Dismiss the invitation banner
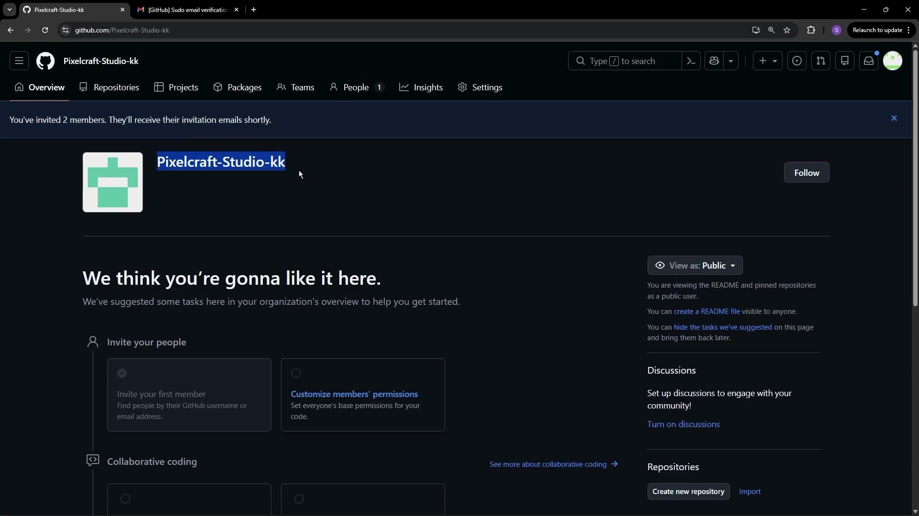The width and height of the screenshot is (919, 516). coord(894,118)
